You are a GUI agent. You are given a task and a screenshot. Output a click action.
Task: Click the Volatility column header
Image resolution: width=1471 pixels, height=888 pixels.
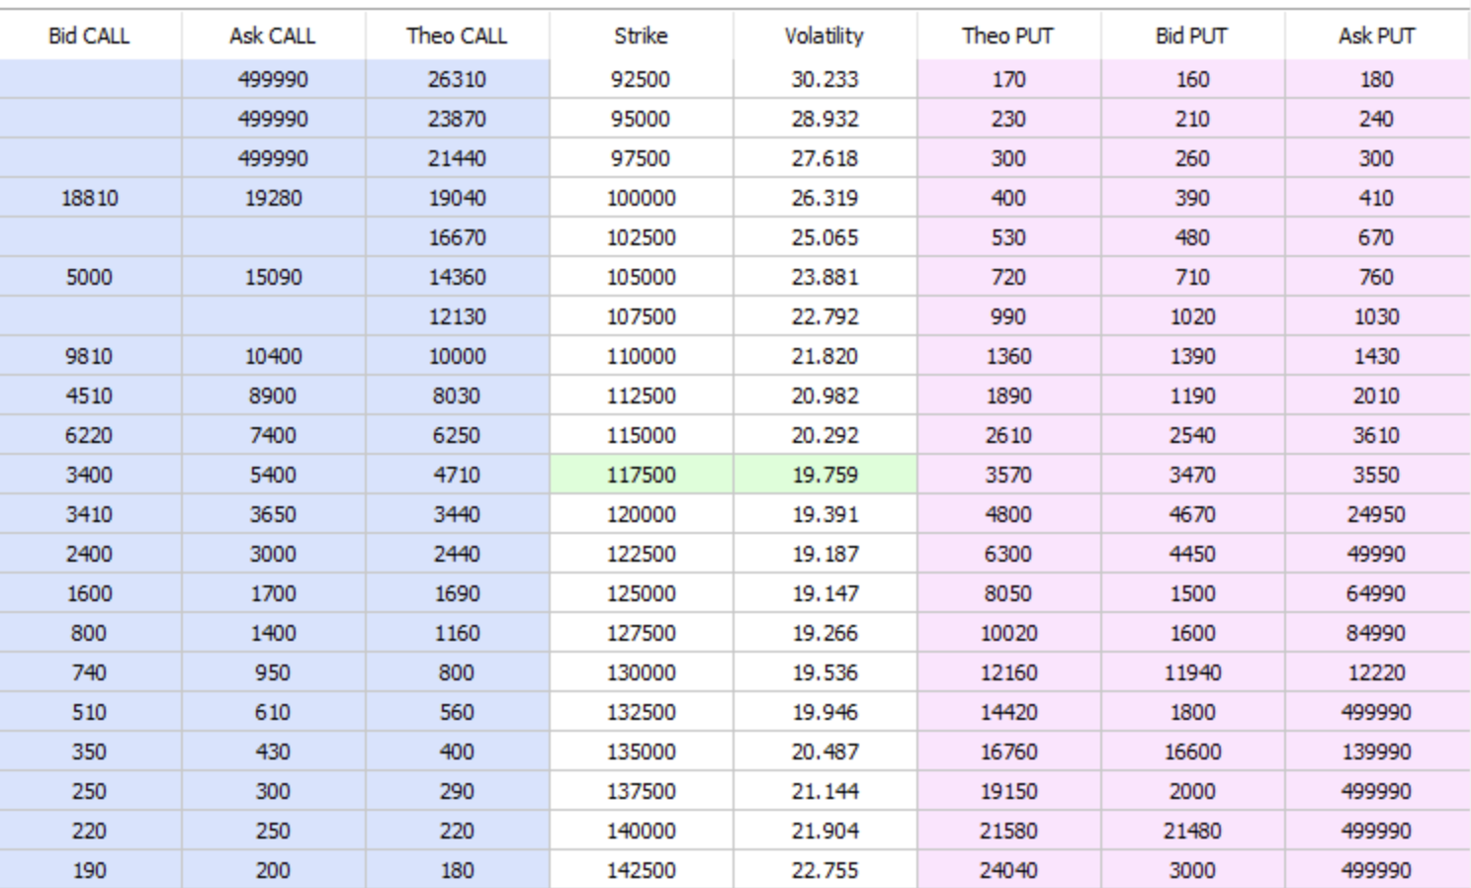(x=824, y=37)
